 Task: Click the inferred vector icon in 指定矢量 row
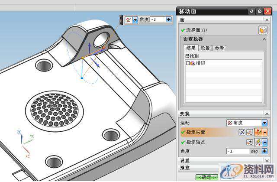(x=259, y=132)
